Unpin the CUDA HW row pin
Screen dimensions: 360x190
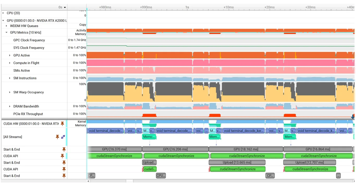pyautogui.click(x=62, y=124)
